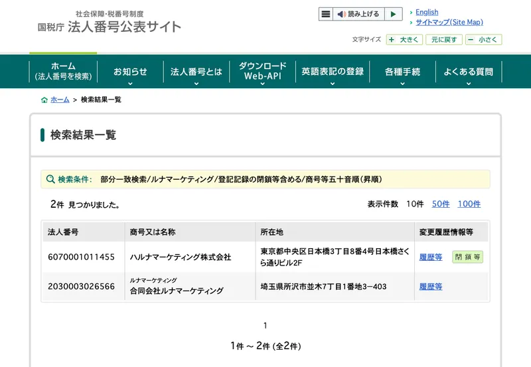This screenshot has width=531, height=367.
Task: Select the 10件 display count
Action: point(415,204)
